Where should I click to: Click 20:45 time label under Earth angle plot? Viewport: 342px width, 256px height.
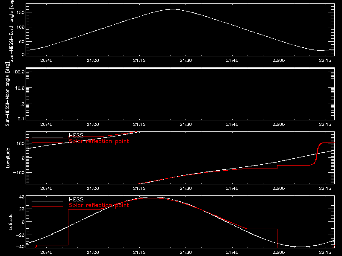pyautogui.click(x=46, y=61)
